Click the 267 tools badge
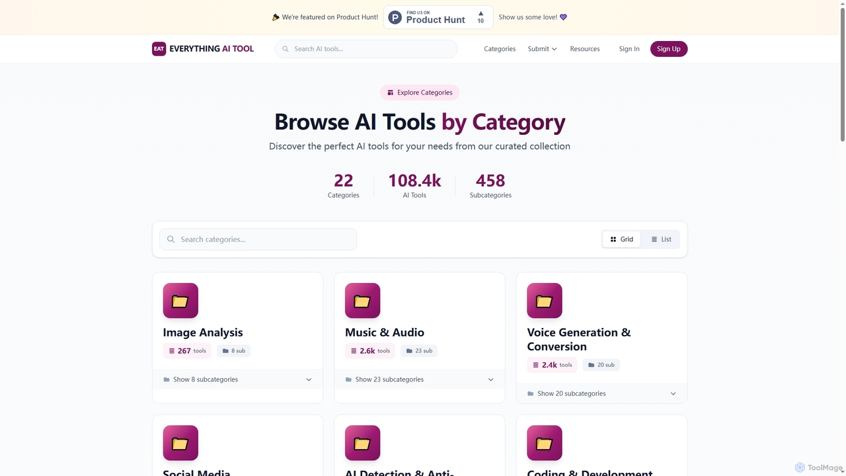The image size is (846, 476). tap(187, 351)
